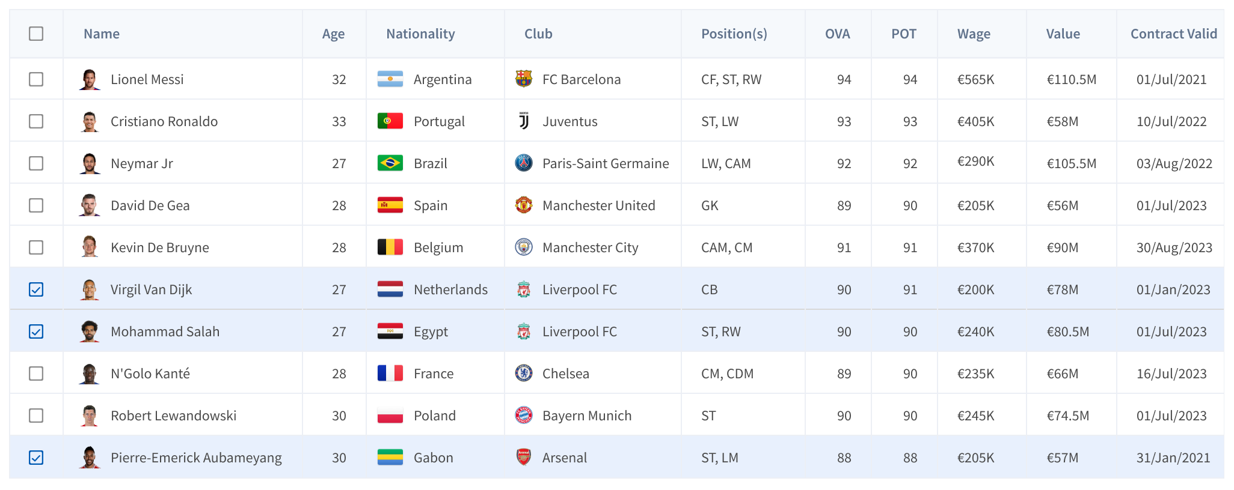The width and height of the screenshot is (1234, 490).
Task: Click the Bayern Munich club logo
Action: click(x=524, y=416)
